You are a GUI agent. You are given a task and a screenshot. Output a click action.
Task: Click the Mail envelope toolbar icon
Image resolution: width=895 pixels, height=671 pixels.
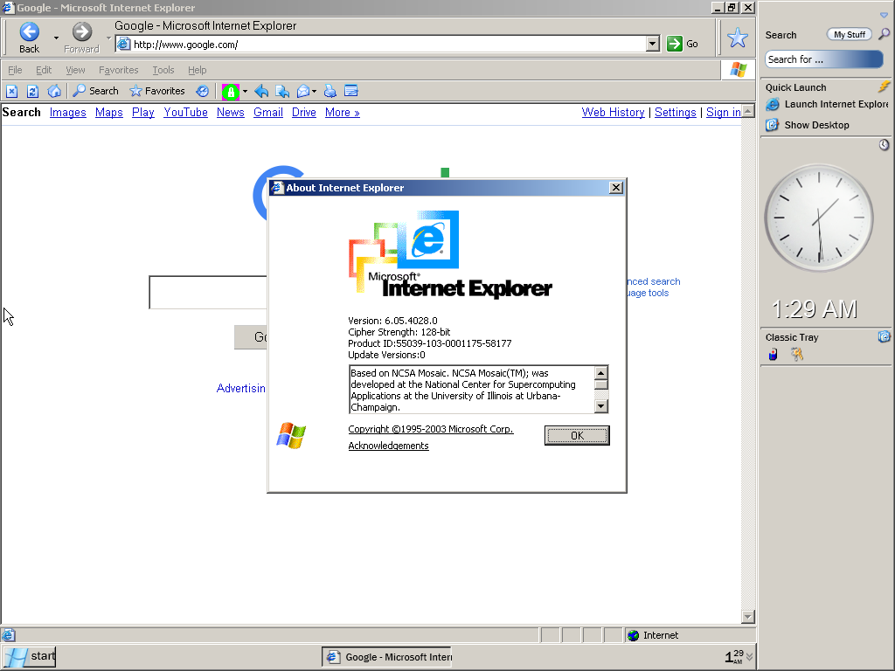[x=303, y=91]
